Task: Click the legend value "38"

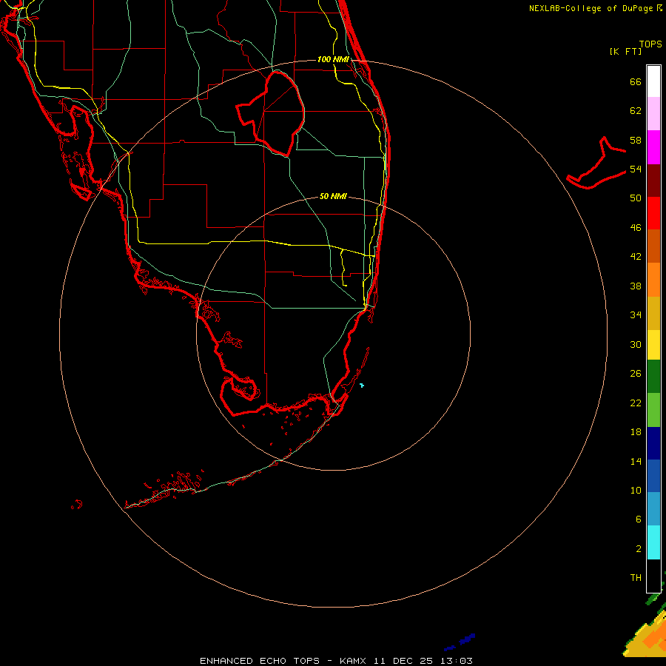Action: [x=636, y=286]
